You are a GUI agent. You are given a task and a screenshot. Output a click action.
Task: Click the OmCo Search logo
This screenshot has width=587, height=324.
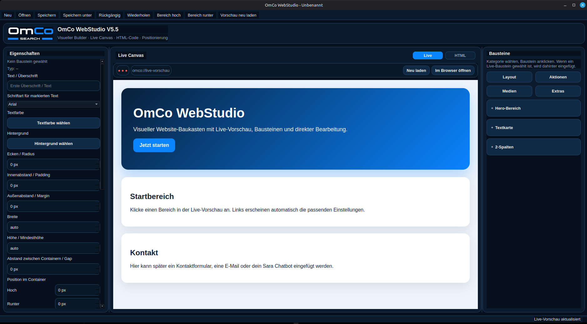30,33
